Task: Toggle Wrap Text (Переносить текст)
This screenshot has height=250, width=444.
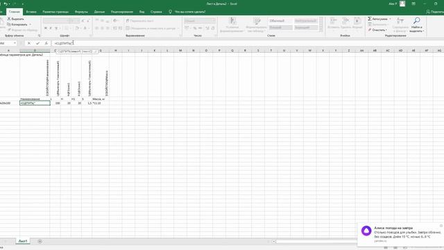Action: (139, 21)
